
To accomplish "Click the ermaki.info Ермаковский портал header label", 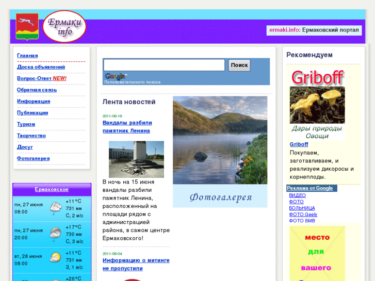I will (314, 30).
